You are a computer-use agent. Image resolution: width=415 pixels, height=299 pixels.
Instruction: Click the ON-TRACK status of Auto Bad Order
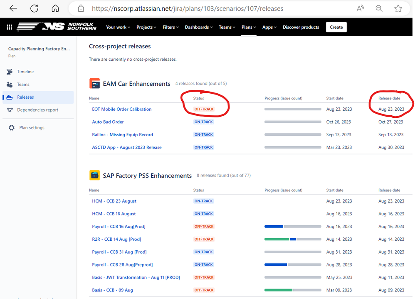click(203, 122)
